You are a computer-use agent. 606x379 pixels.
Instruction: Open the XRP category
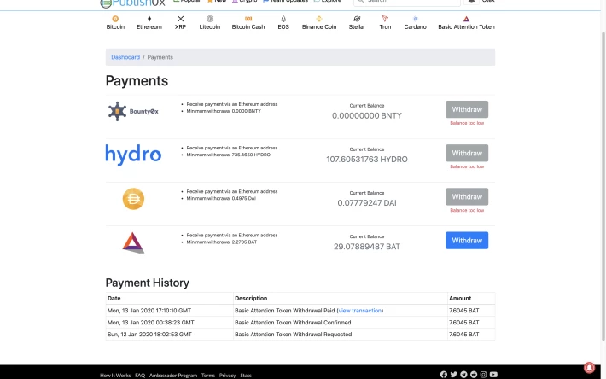tap(180, 23)
